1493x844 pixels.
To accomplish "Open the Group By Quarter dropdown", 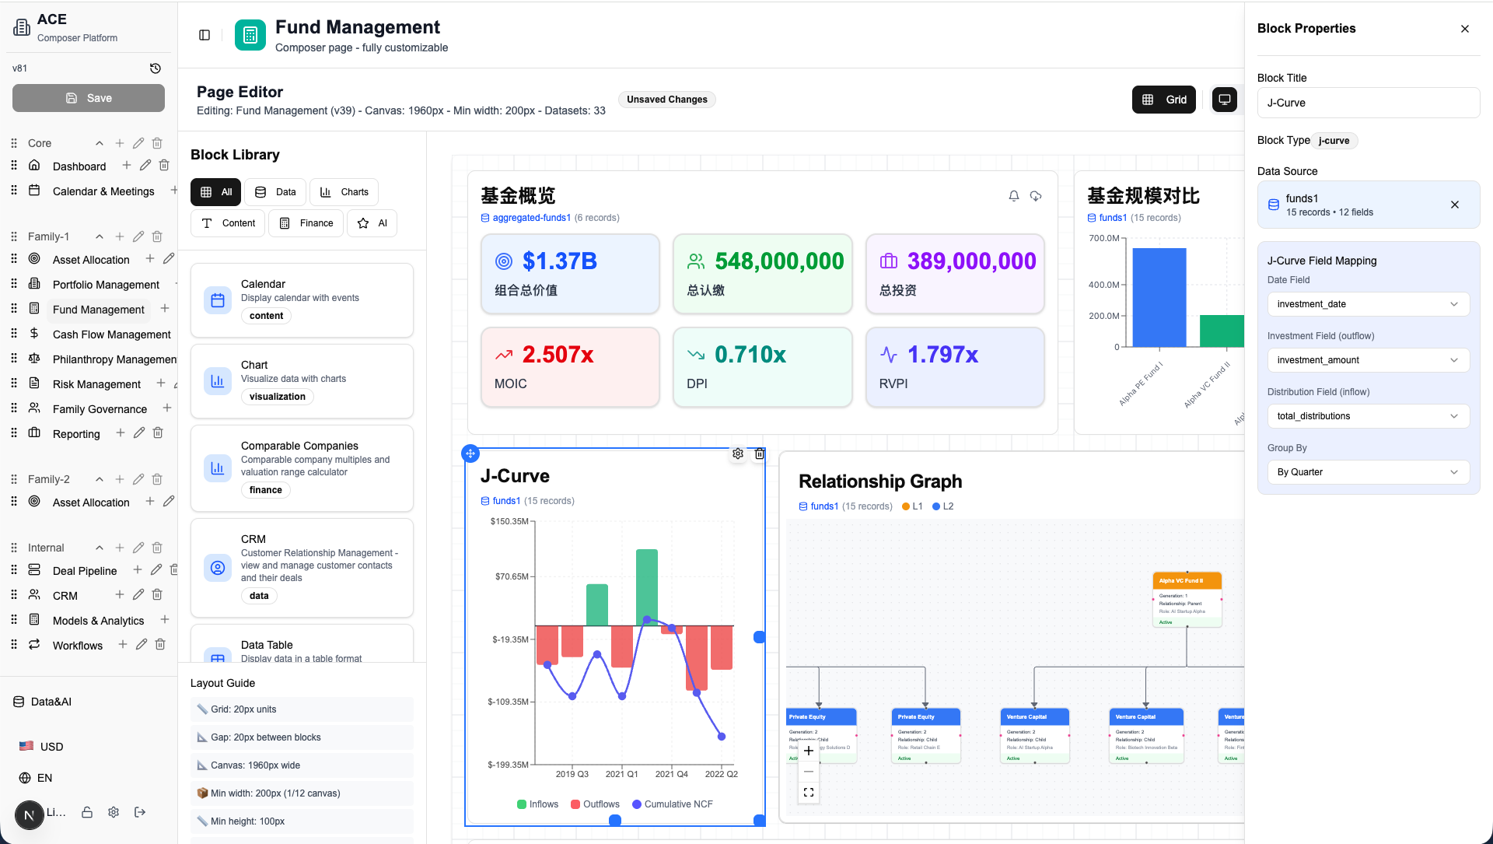I will coord(1368,472).
